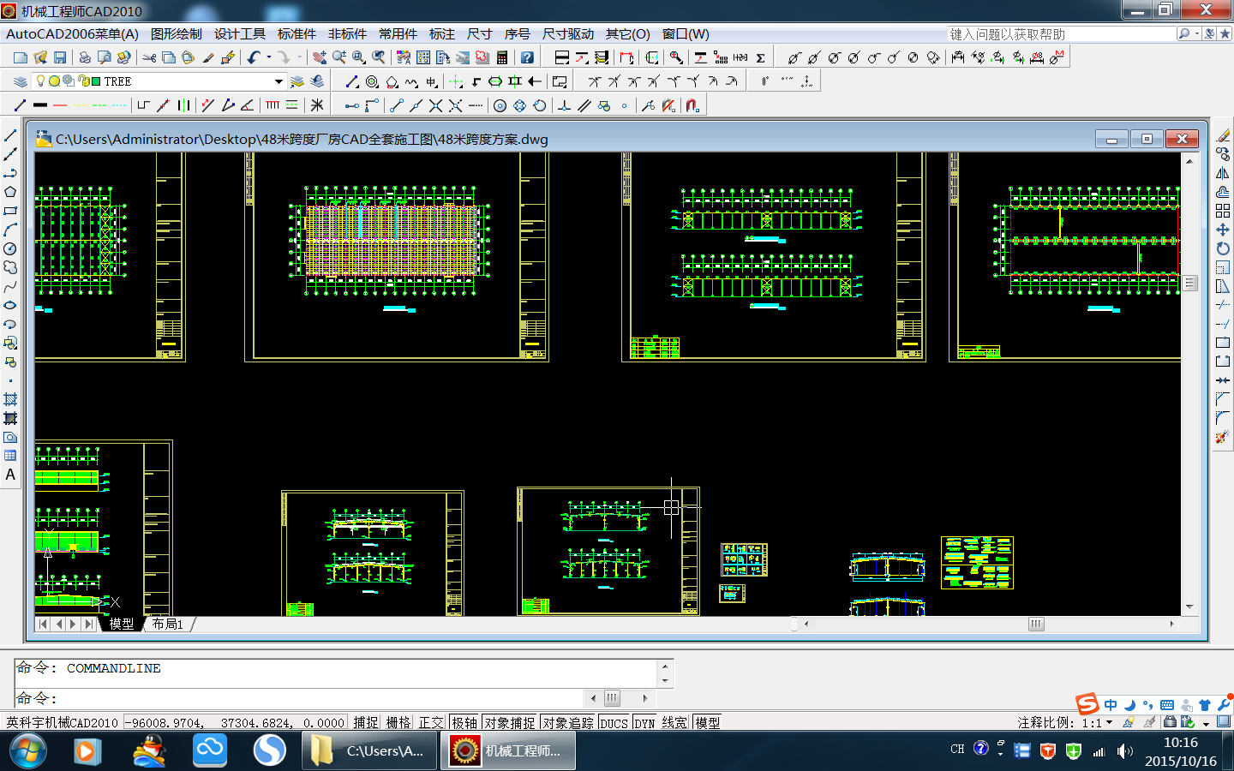This screenshot has height=771, width=1234.
Task: Open the 图形绘制 menu
Action: click(176, 34)
